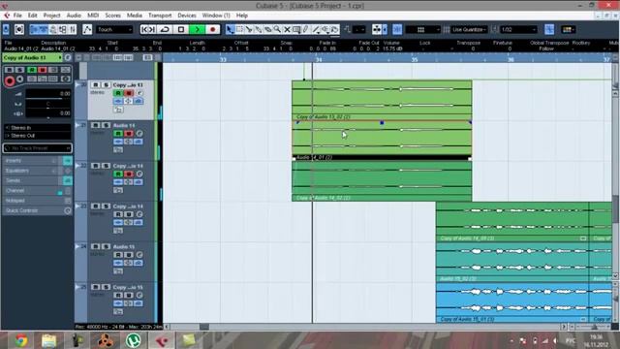Select the Glue tool

(259, 30)
